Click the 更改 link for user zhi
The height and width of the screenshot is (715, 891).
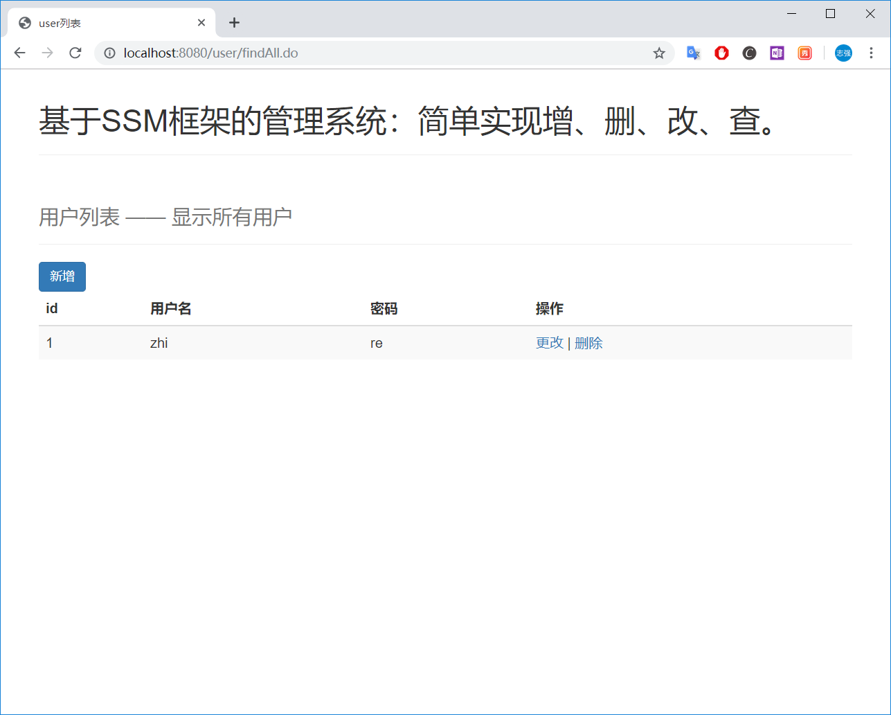550,343
